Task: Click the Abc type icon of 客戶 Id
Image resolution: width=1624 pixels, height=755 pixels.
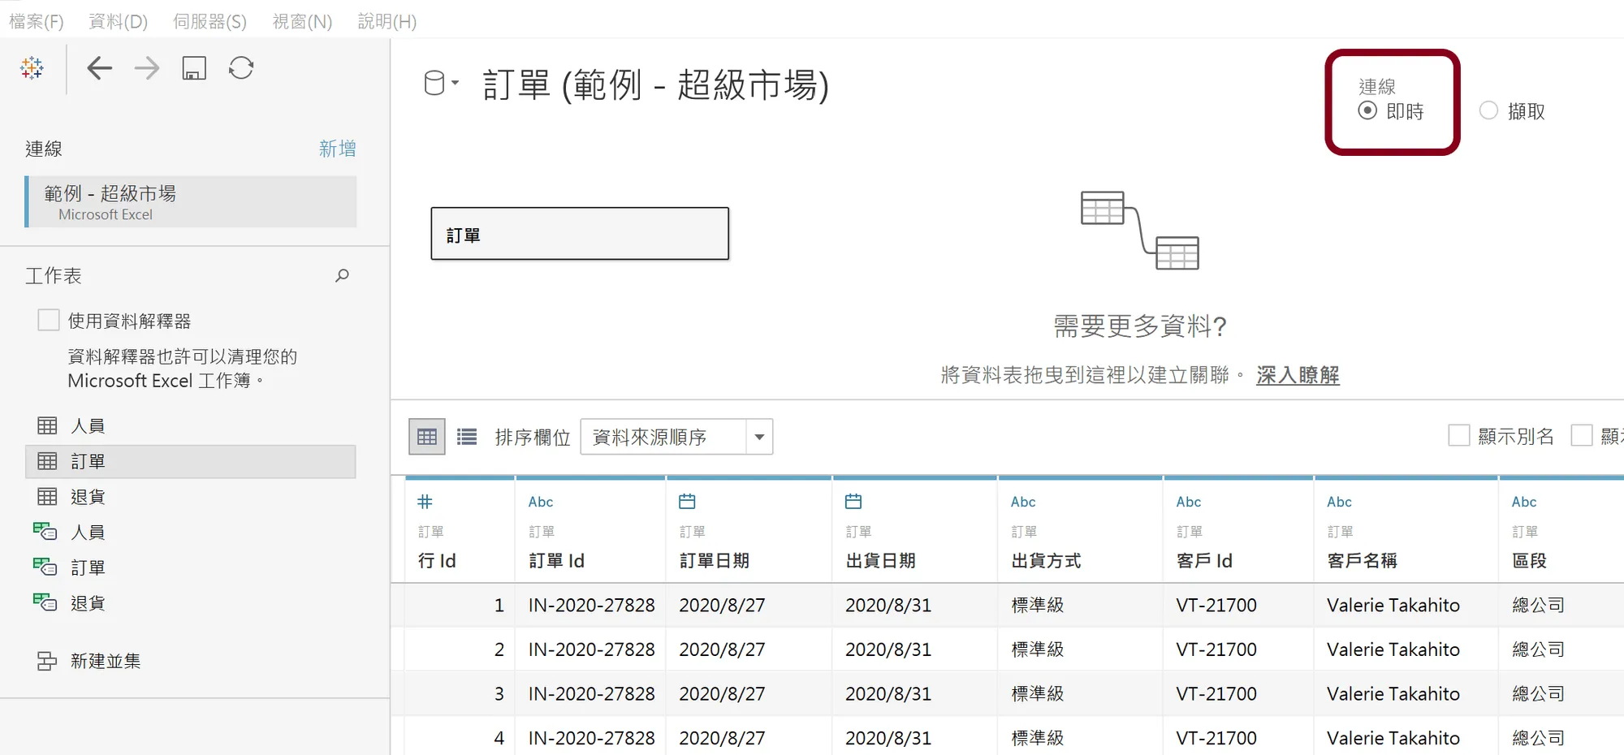Action: pyautogui.click(x=1189, y=502)
